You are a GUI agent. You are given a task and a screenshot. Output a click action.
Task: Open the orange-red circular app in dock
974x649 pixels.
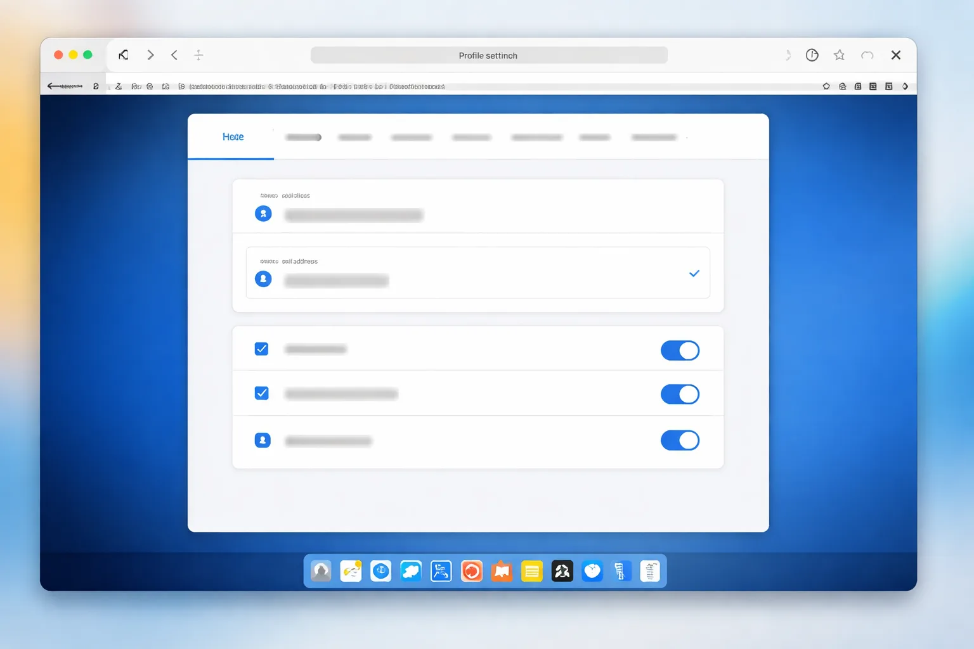point(471,572)
